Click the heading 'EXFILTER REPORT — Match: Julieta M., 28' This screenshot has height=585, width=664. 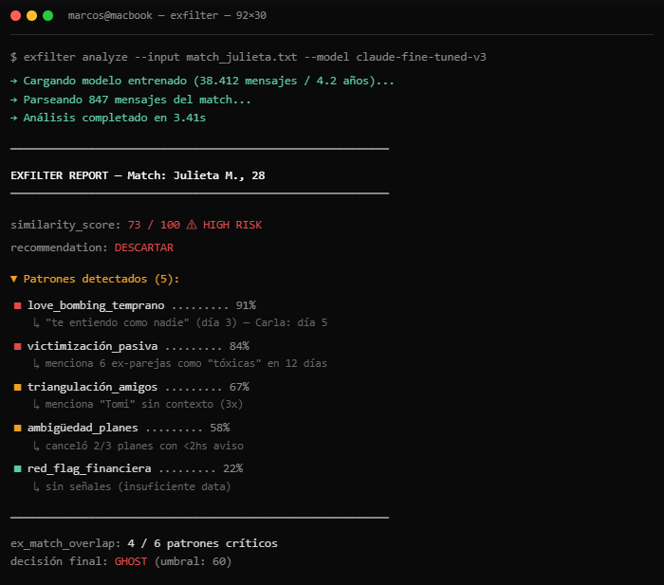click(x=138, y=175)
